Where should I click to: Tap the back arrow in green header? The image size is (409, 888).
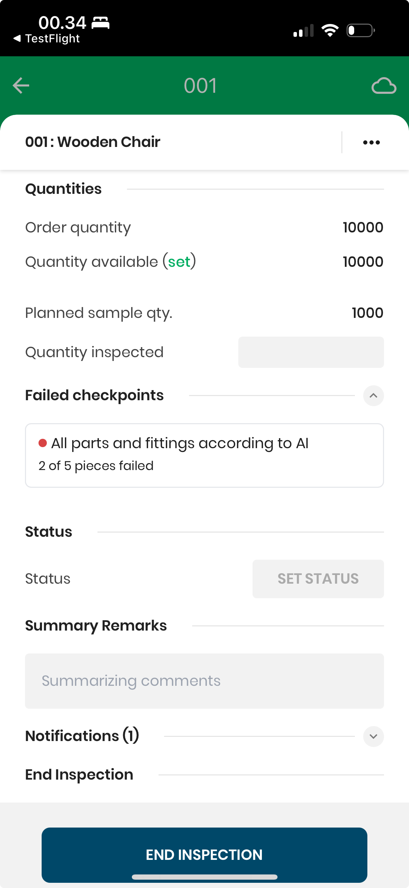pyautogui.click(x=21, y=85)
